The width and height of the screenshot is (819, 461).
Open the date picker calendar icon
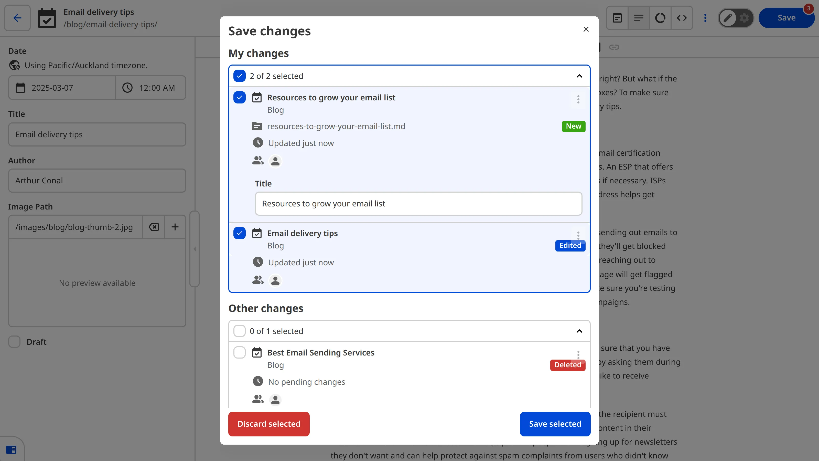[20, 88]
